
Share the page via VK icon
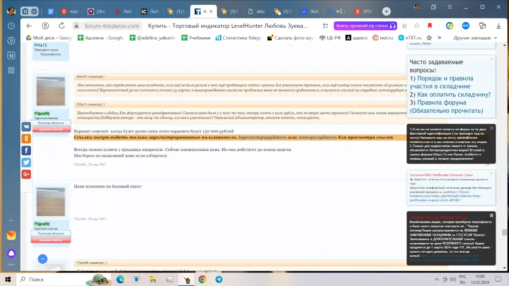(x=26, y=127)
